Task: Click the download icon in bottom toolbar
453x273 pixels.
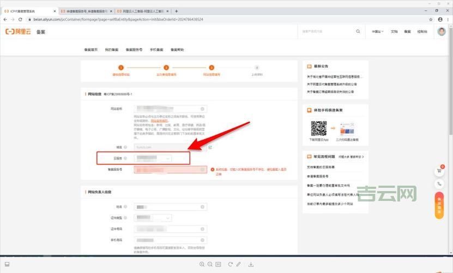Action: tap(250, 264)
